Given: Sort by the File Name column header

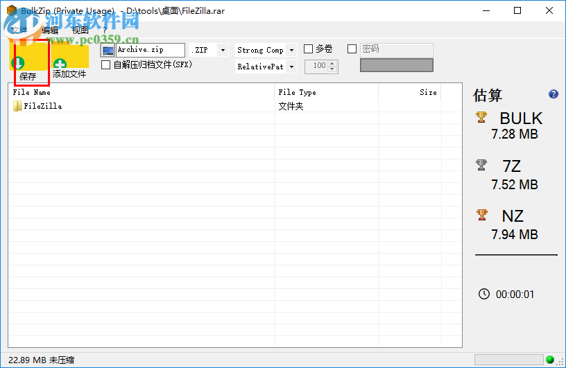Looking at the screenshot, I should [x=141, y=92].
